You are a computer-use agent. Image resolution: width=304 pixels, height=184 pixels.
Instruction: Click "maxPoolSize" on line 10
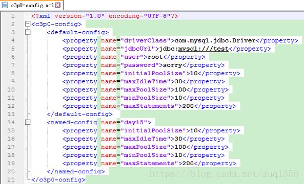pos(146,89)
